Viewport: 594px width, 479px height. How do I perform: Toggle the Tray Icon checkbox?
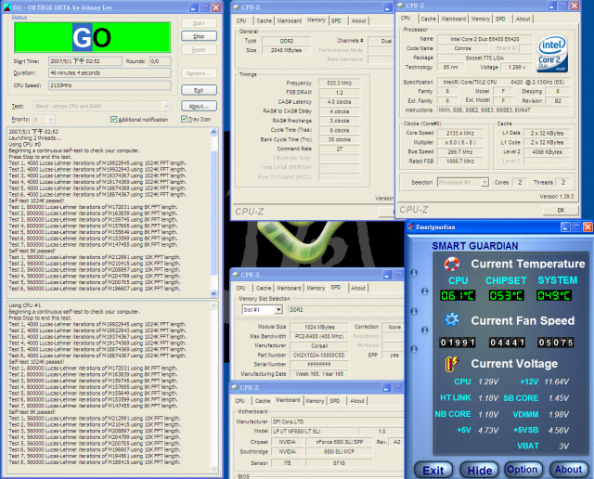coord(184,119)
